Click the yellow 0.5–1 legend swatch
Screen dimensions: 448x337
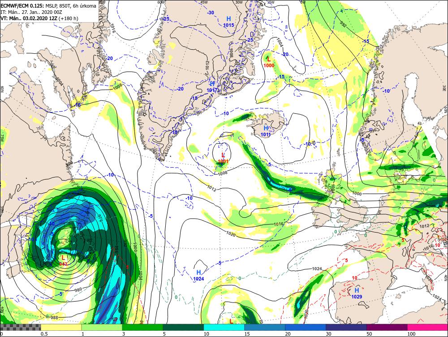pyautogui.click(x=61, y=327)
